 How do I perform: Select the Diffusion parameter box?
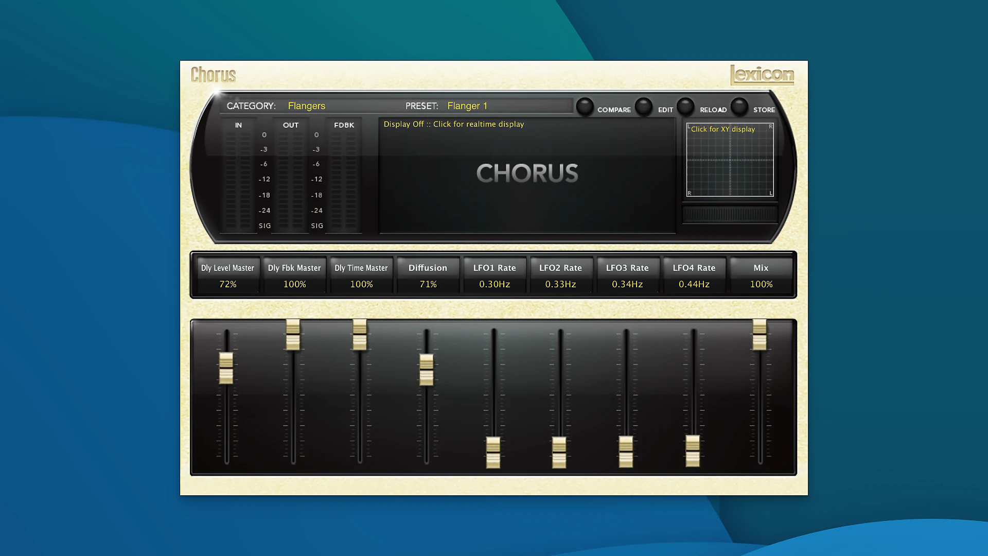point(428,275)
